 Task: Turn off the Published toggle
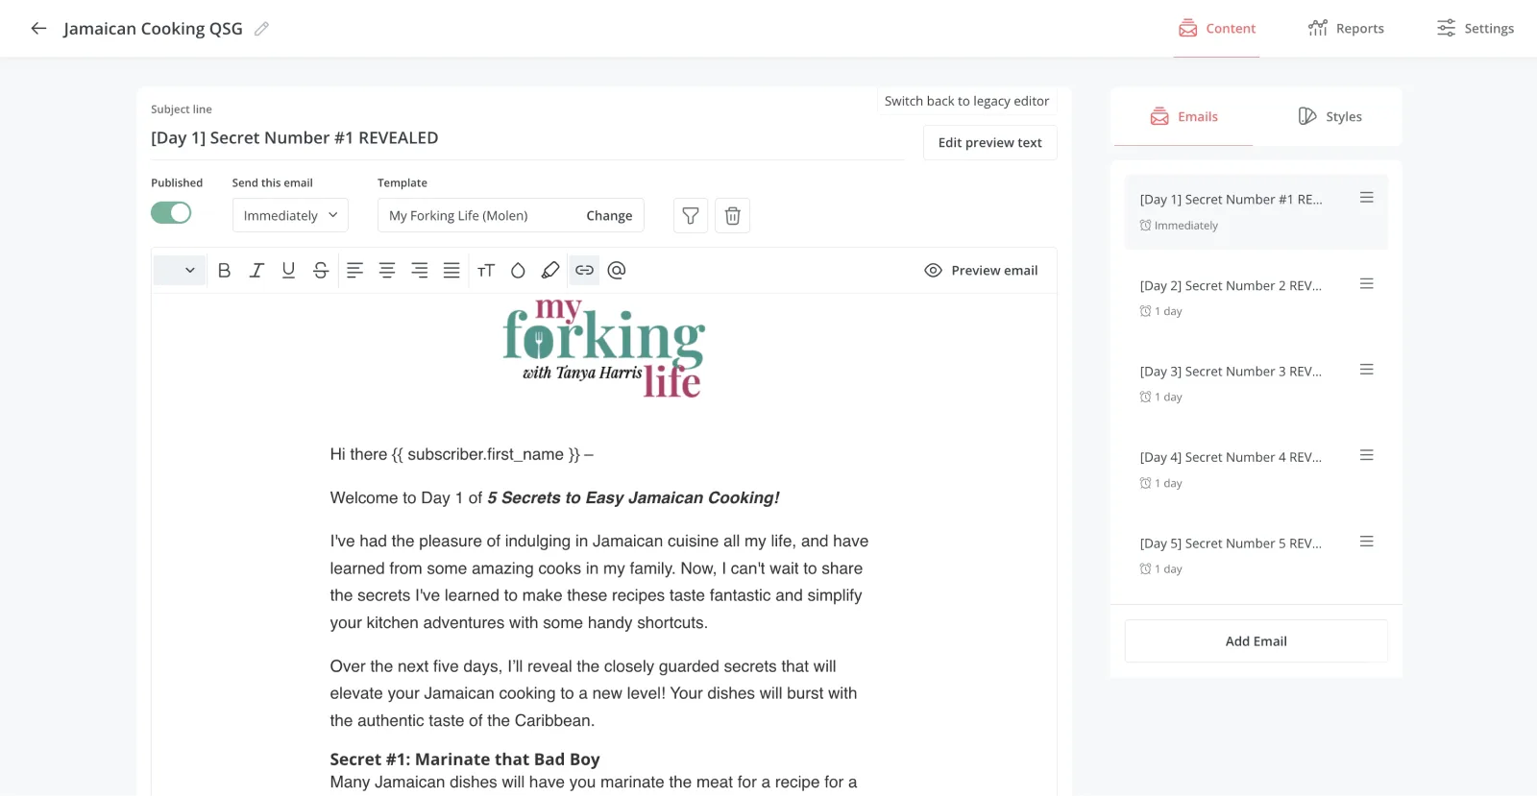pyautogui.click(x=171, y=213)
